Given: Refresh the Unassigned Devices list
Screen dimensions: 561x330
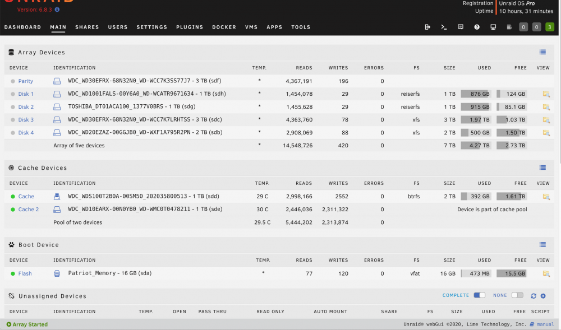Looking at the screenshot, I should tap(534, 296).
